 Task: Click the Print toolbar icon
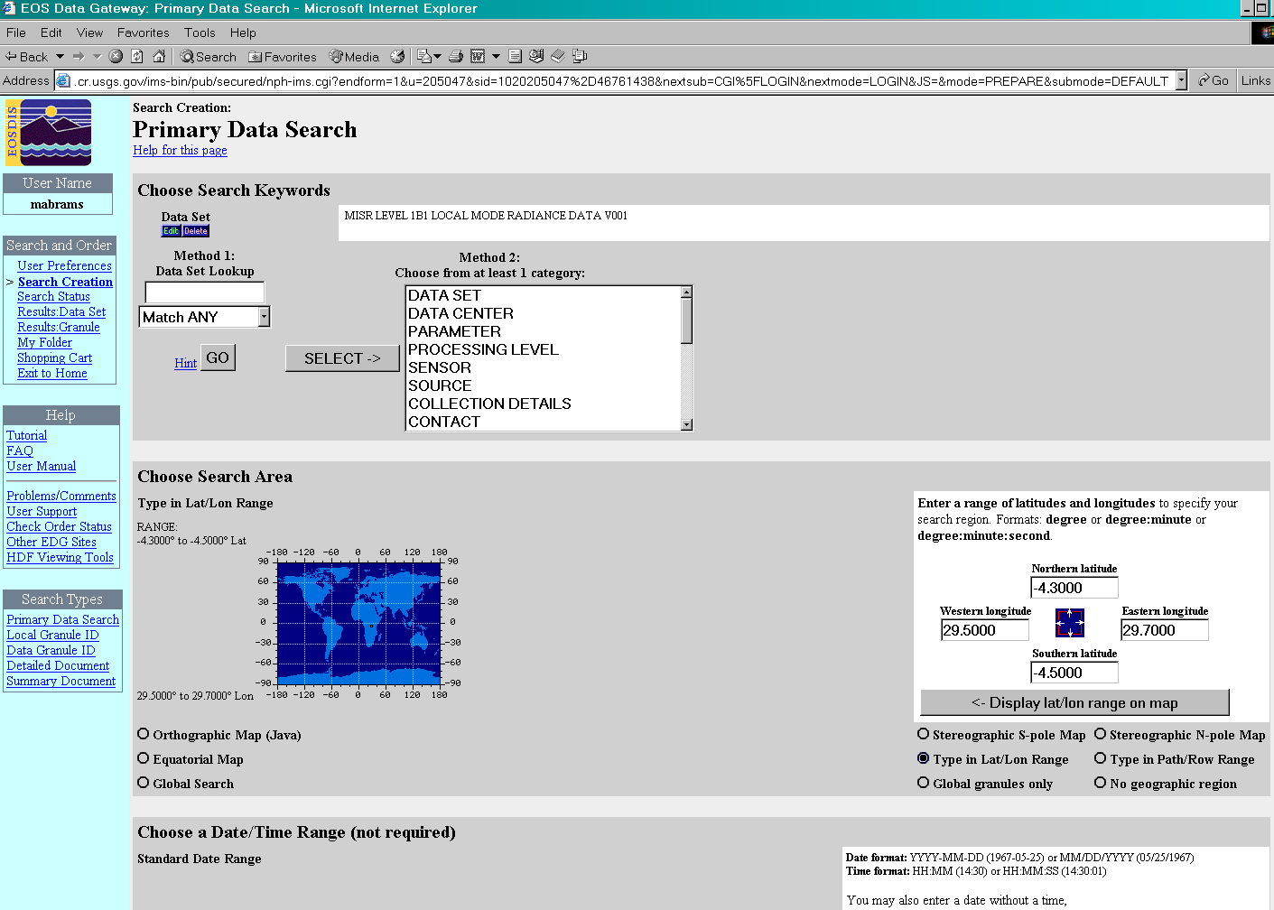[x=456, y=56]
